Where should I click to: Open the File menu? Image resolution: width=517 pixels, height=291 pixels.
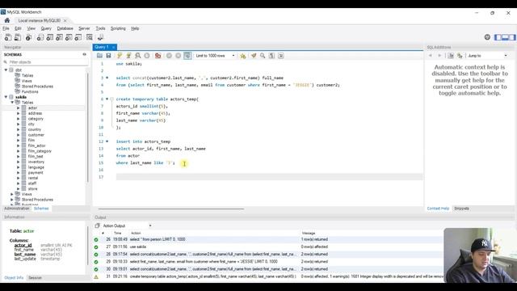[6, 29]
